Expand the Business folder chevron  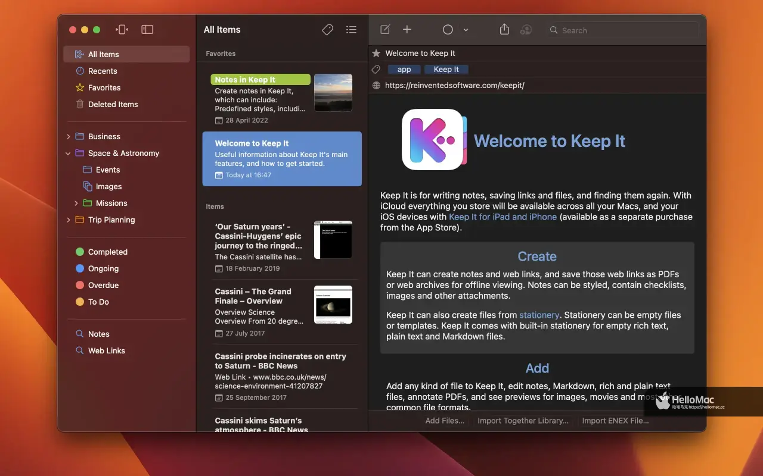click(69, 137)
